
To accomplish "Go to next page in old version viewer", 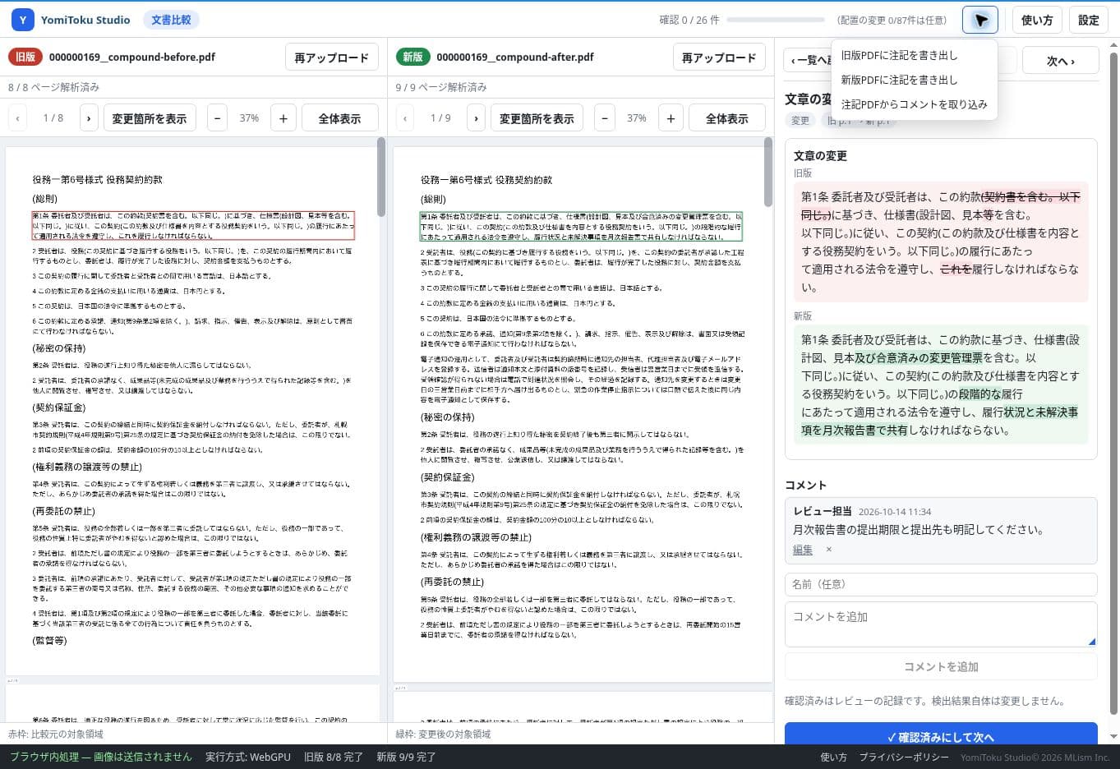I will pyautogui.click(x=89, y=118).
